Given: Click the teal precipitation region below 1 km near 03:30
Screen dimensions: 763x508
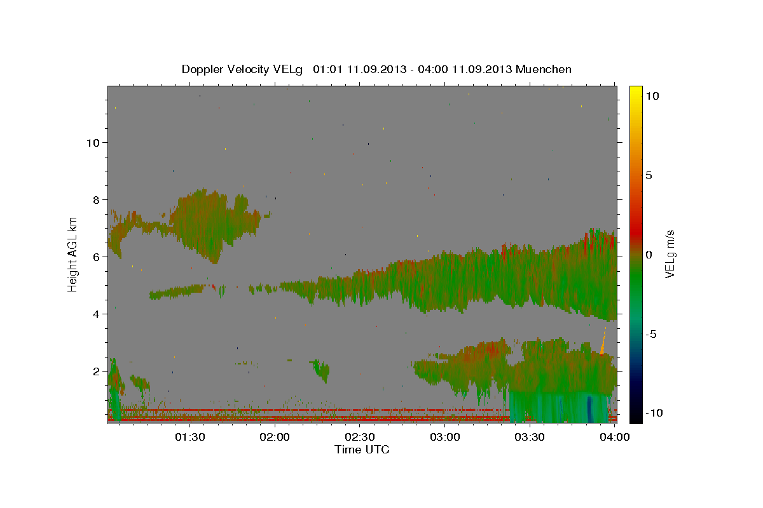Looking at the screenshot, I should (x=560, y=406).
